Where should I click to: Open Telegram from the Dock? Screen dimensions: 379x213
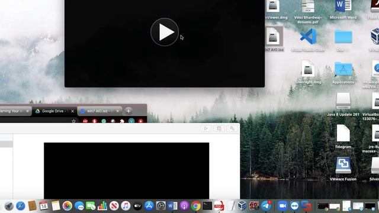pyautogui.click(x=266, y=206)
